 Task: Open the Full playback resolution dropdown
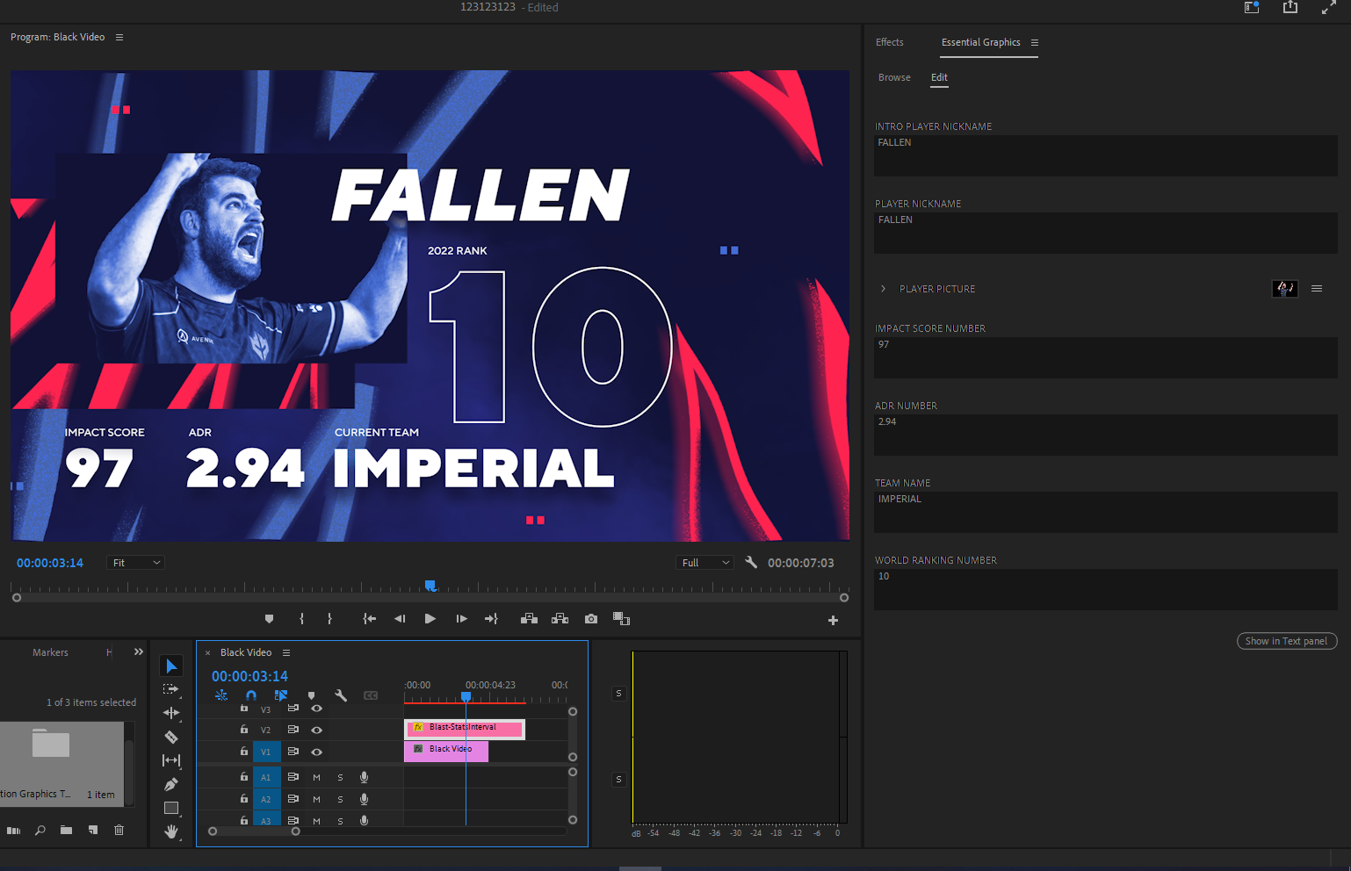pyautogui.click(x=704, y=563)
